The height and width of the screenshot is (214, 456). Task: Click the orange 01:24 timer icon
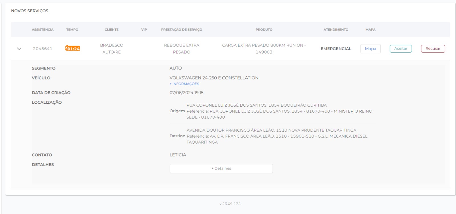point(72,48)
